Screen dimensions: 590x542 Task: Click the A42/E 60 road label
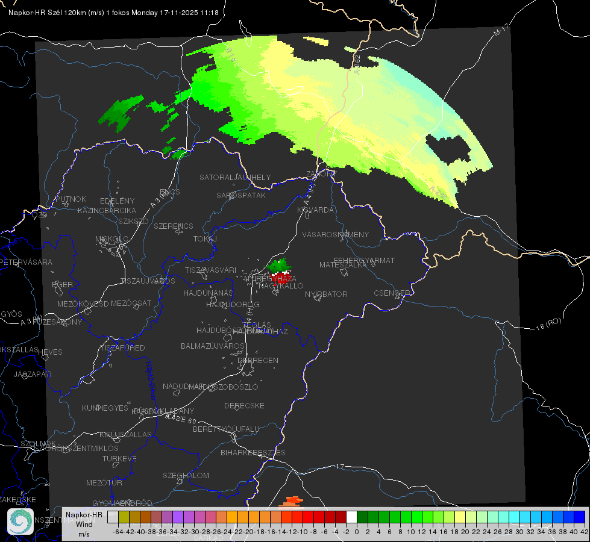pyautogui.click(x=181, y=419)
